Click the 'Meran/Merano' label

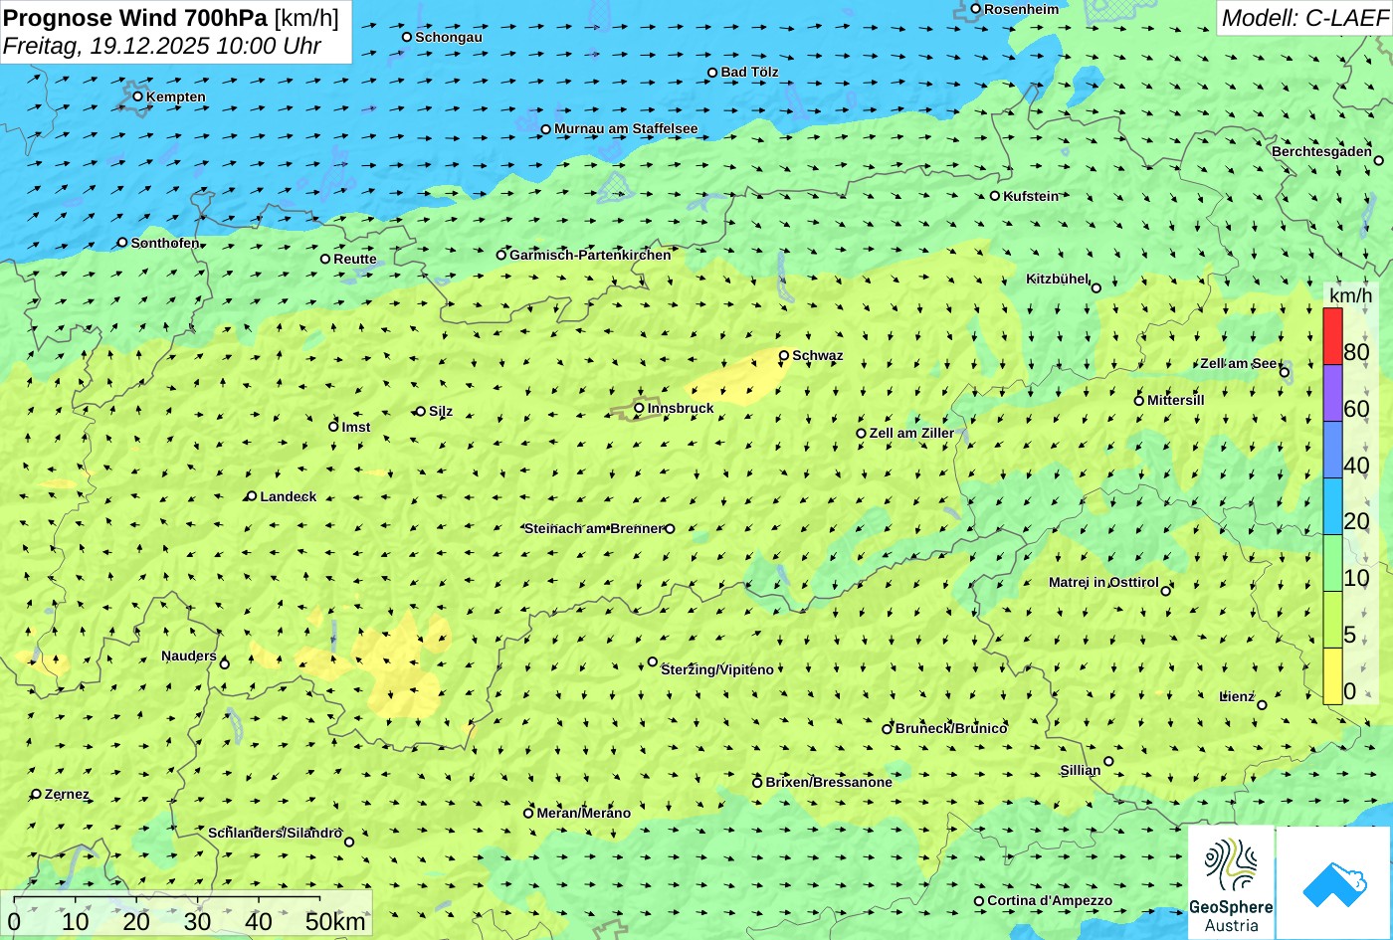click(584, 813)
